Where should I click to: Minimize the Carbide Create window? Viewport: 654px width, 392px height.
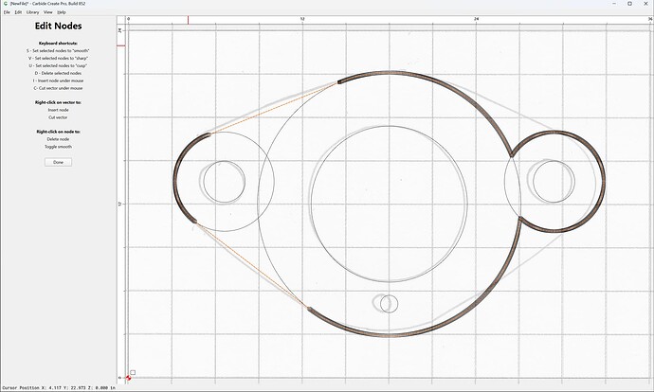(x=615, y=4)
